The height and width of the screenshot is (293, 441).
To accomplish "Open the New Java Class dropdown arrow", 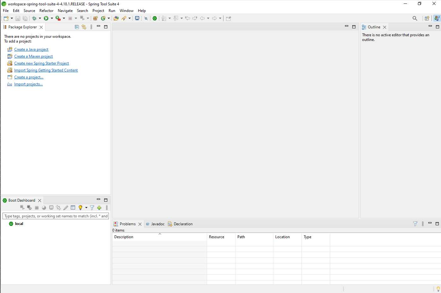I will 109,18.
